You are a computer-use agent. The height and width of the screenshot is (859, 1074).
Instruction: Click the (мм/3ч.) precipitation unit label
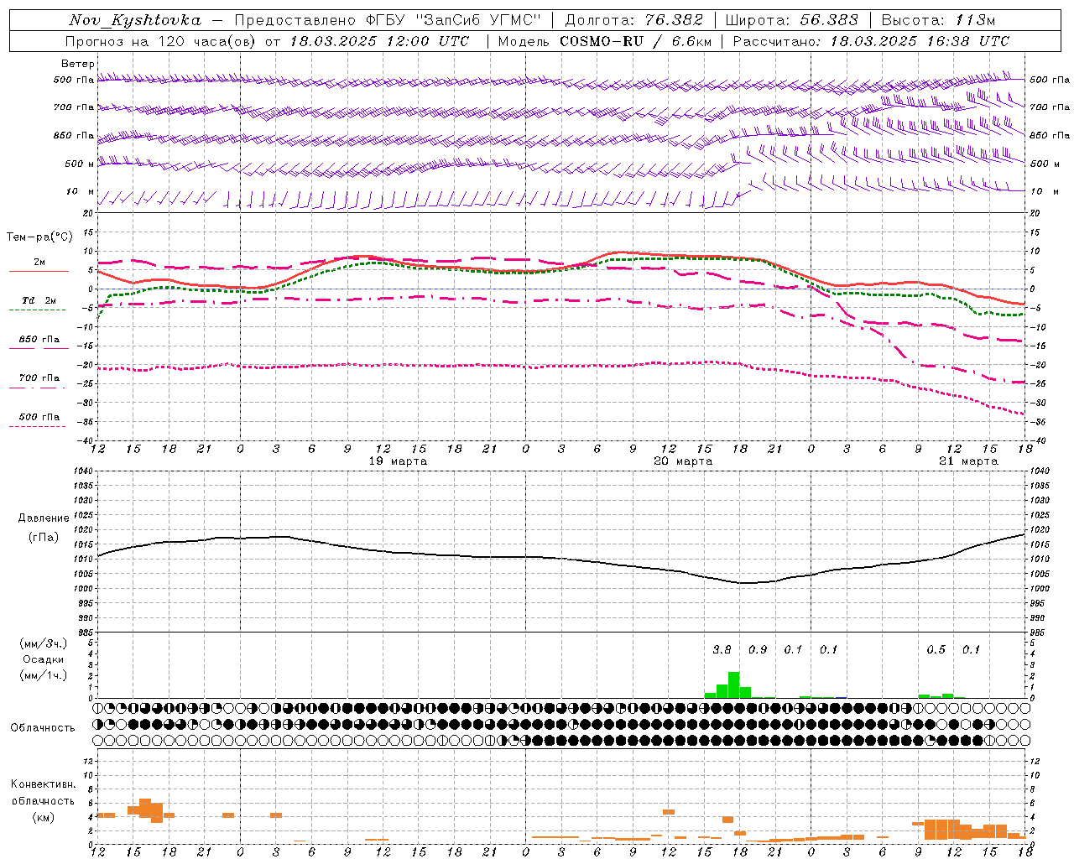point(44,643)
